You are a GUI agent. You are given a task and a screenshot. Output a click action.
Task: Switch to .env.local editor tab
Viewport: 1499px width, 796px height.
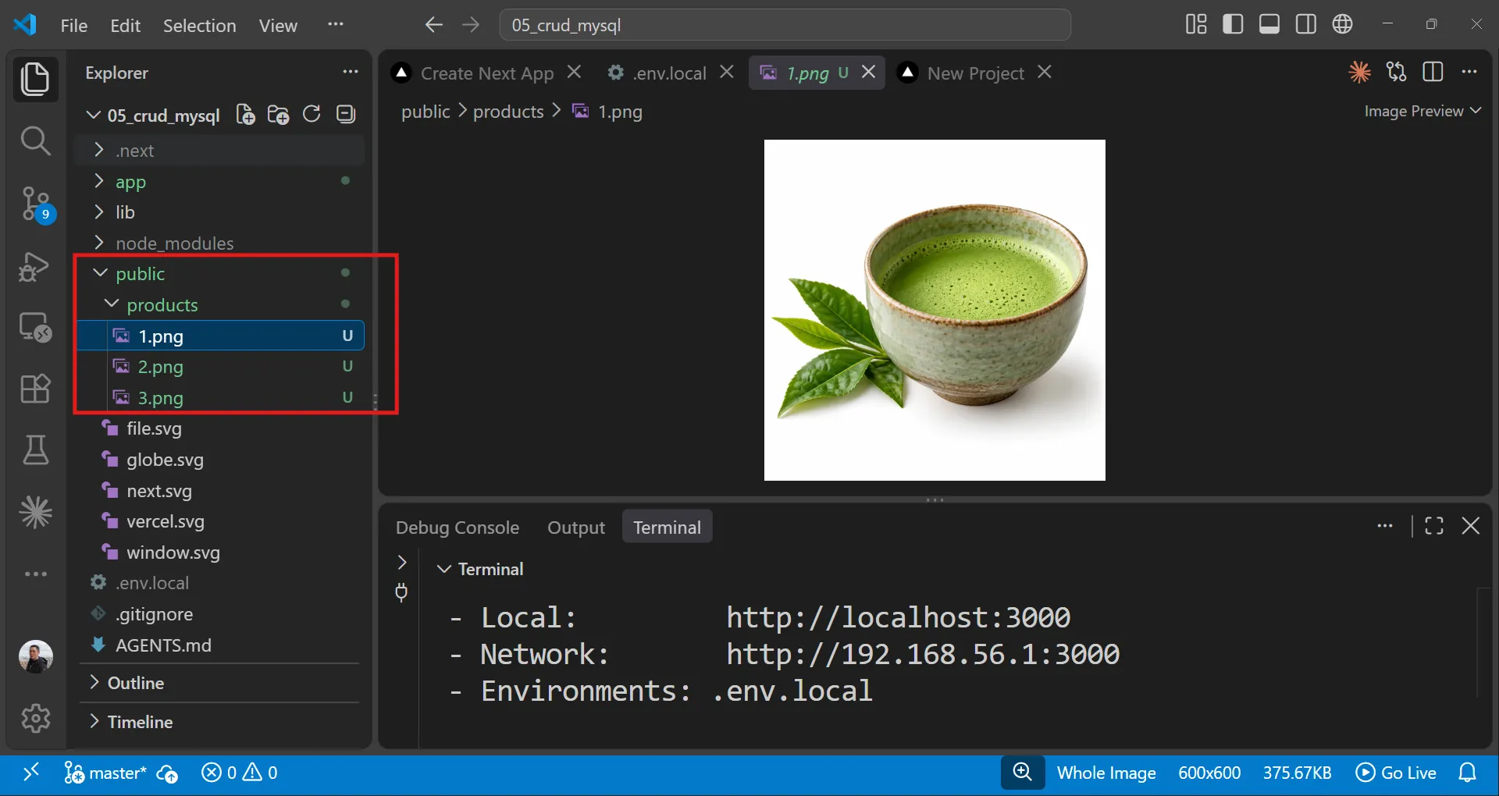pyautogui.click(x=670, y=73)
